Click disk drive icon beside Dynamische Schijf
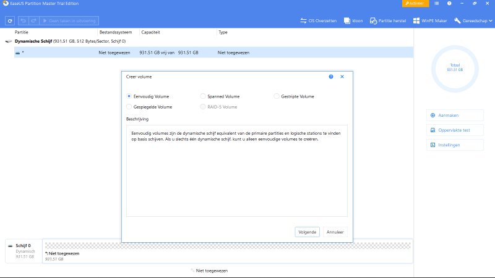The image size is (495, 278). [x=9, y=41]
